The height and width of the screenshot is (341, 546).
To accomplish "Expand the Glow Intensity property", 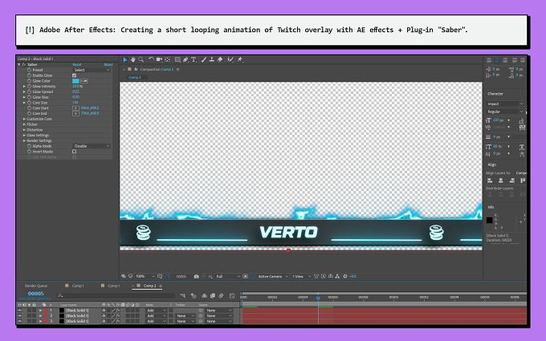I will pyautogui.click(x=24, y=87).
